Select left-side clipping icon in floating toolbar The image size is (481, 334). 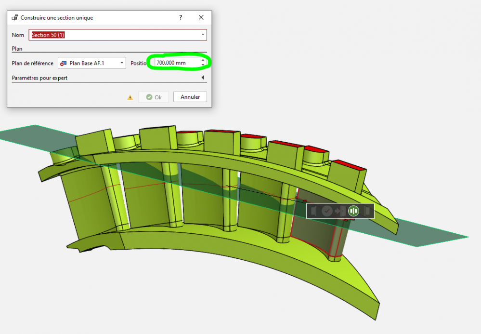click(x=313, y=211)
